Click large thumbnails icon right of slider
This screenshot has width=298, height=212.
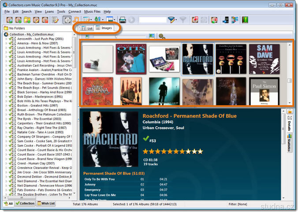[152, 36]
